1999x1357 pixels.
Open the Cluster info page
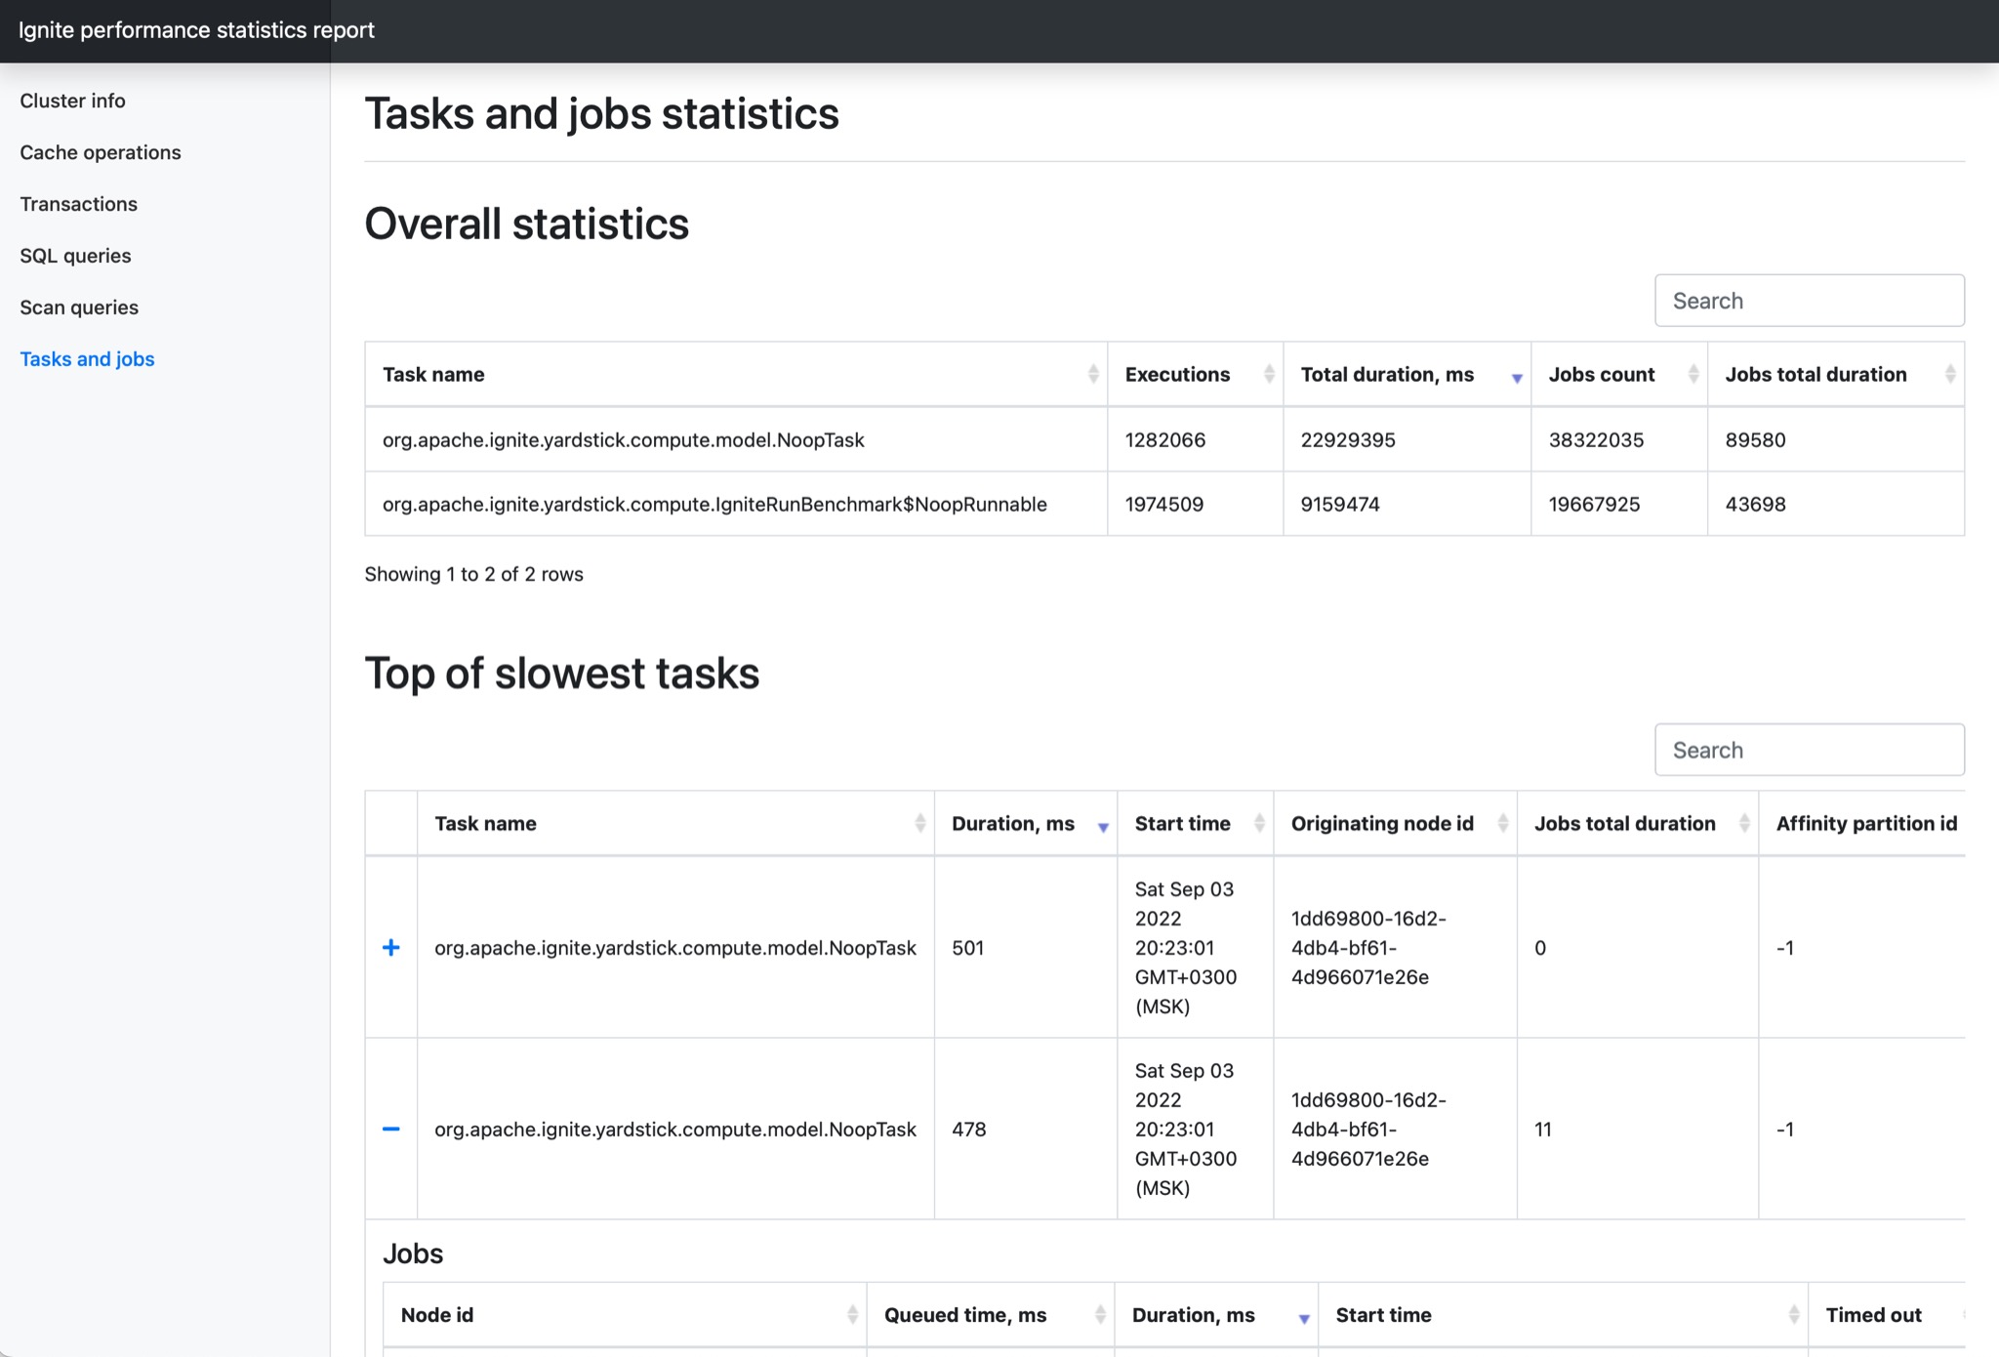[72, 101]
